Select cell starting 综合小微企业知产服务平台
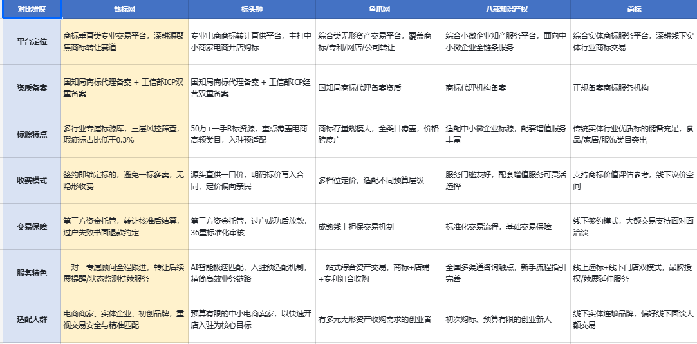This screenshot has width=697, height=344. point(506,42)
